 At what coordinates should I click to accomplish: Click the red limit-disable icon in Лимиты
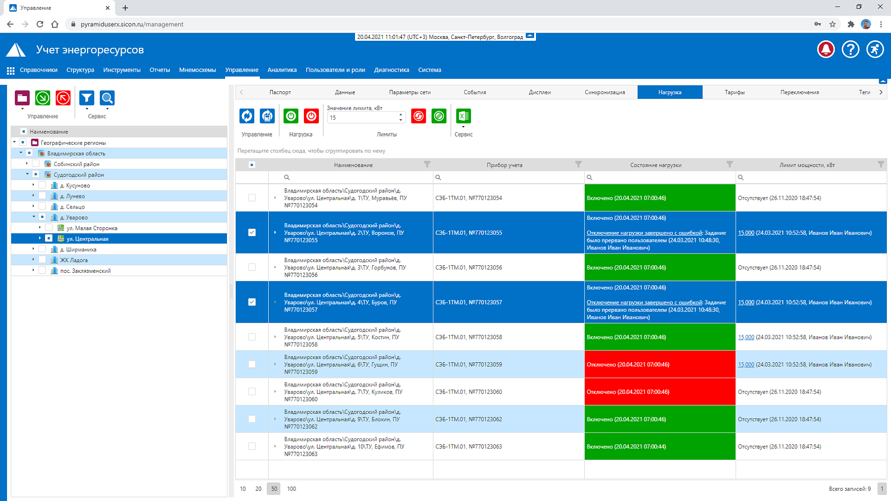418,116
